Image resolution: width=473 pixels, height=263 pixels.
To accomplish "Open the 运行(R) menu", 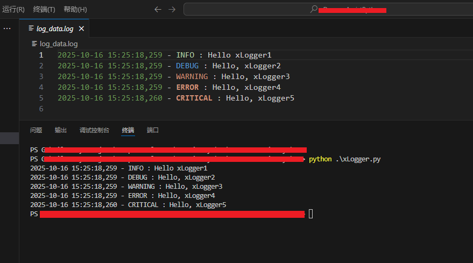I will (x=13, y=9).
